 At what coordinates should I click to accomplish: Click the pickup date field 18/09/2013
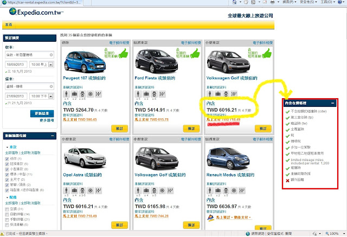point(16,65)
